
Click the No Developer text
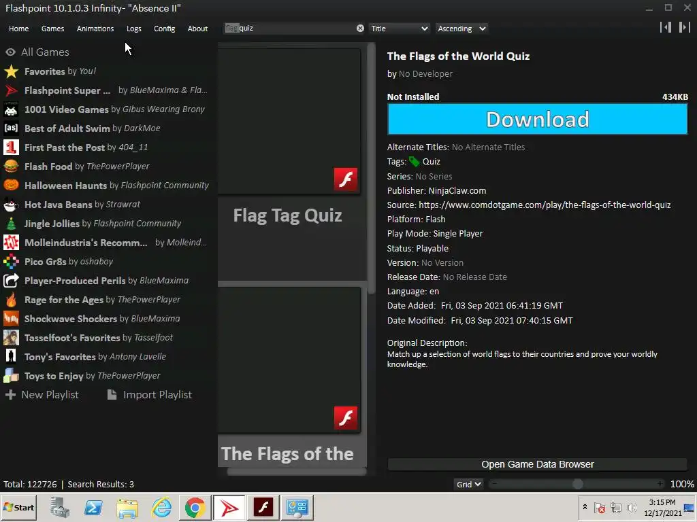(x=425, y=74)
